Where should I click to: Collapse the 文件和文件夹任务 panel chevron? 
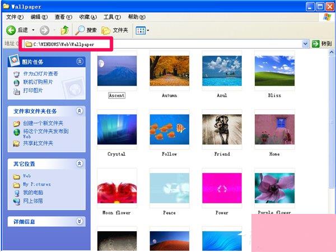pos(80,111)
